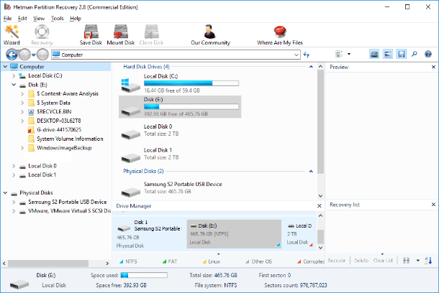Click the tree pane horizontal scrollbar
This screenshot has width=439, height=293.
(48, 263)
